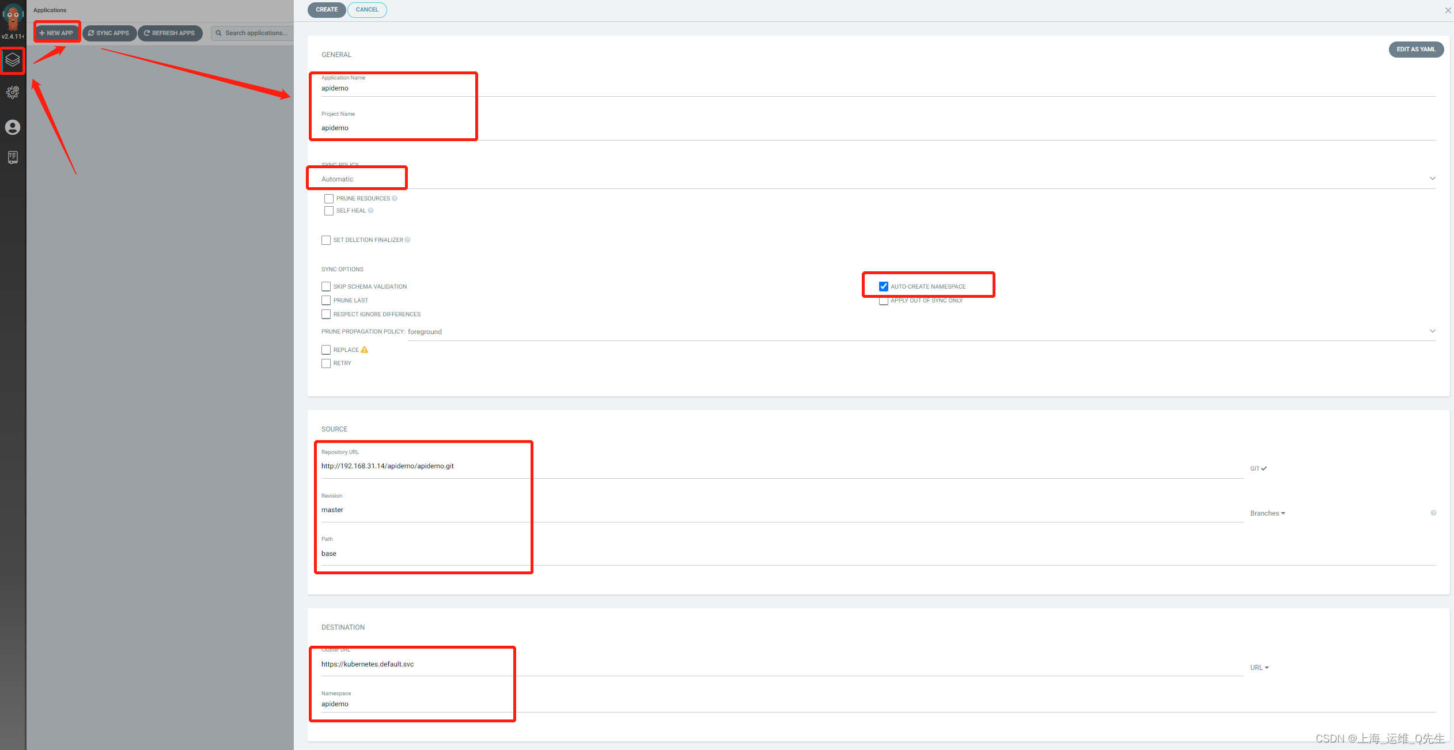Click the Application Name input field
The image size is (1454, 750).
pyautogui.click(x=394, y=88)
